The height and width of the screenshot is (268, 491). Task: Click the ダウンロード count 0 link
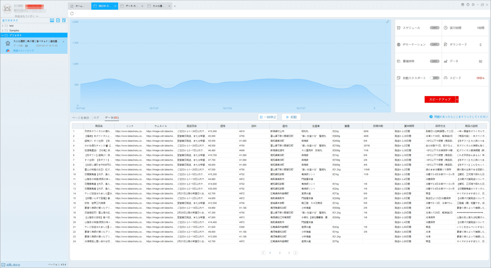tap(480, 44)
